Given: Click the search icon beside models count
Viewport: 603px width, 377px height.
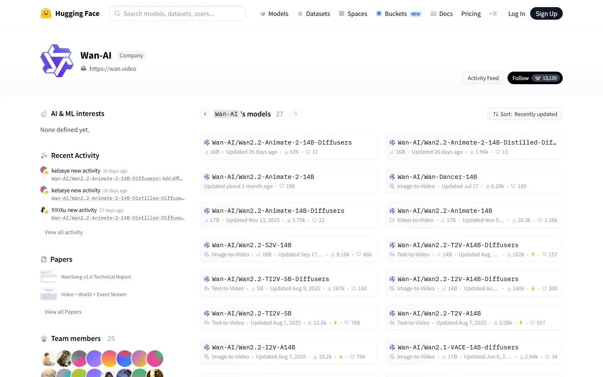Looking at the screenshot, I should (x=296, y=114).
